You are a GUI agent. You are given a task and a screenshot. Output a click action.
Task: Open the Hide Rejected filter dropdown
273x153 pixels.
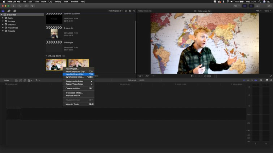tap(116, 11)
